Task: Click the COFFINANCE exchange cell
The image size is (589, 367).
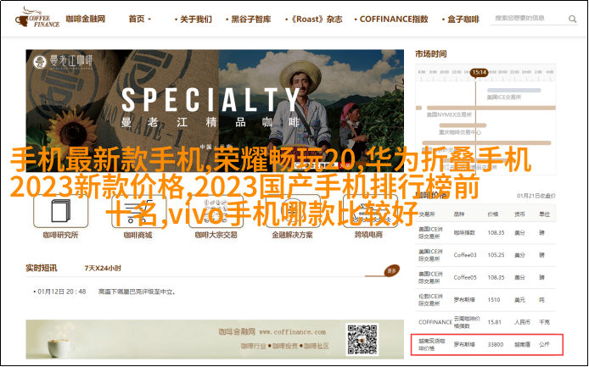Action: click(x=435, y=322)
